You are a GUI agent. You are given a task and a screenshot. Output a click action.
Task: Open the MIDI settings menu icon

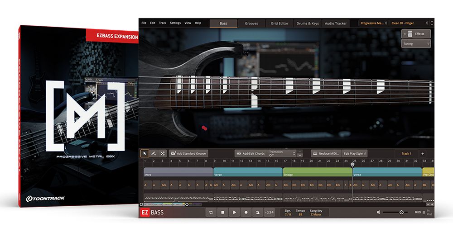click(424, 213)
